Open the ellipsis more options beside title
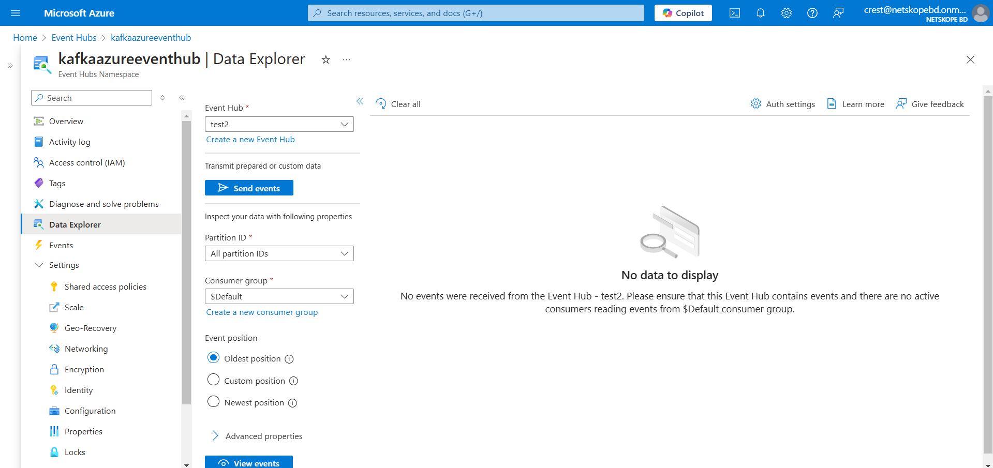993x468 pixels. pos(347,59)
